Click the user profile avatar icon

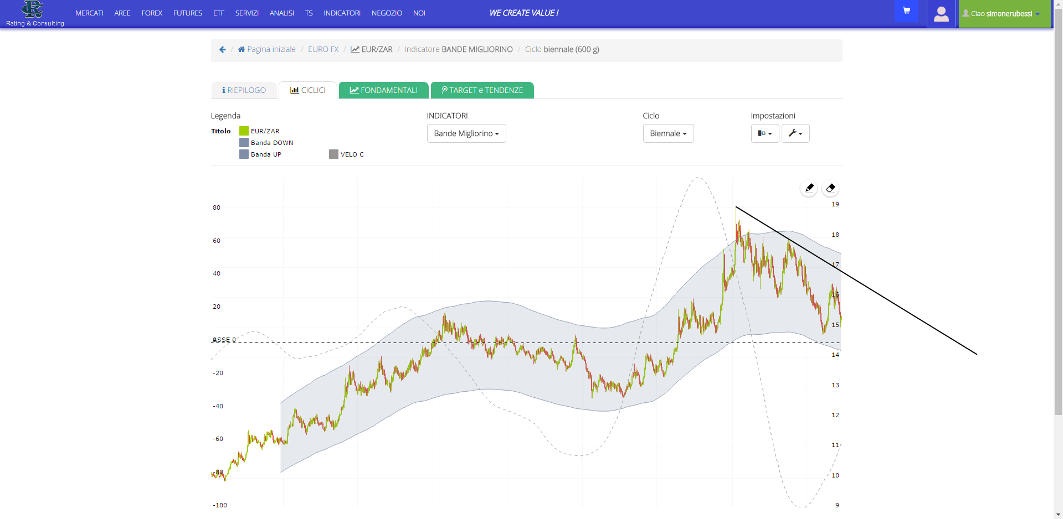point(941,14)
